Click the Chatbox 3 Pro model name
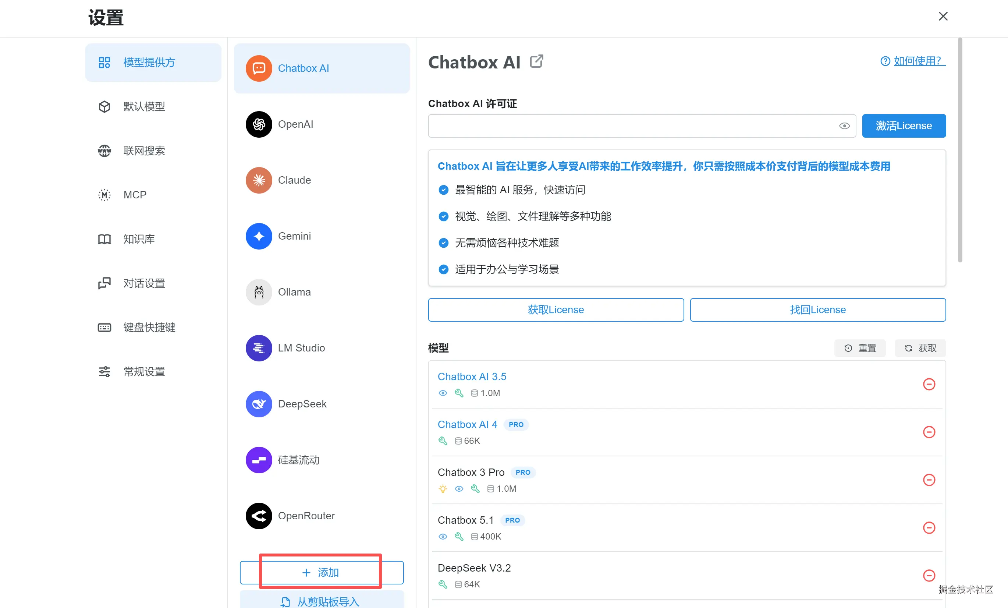Viewport: 1008px width, 608px height. coord(471,473)
